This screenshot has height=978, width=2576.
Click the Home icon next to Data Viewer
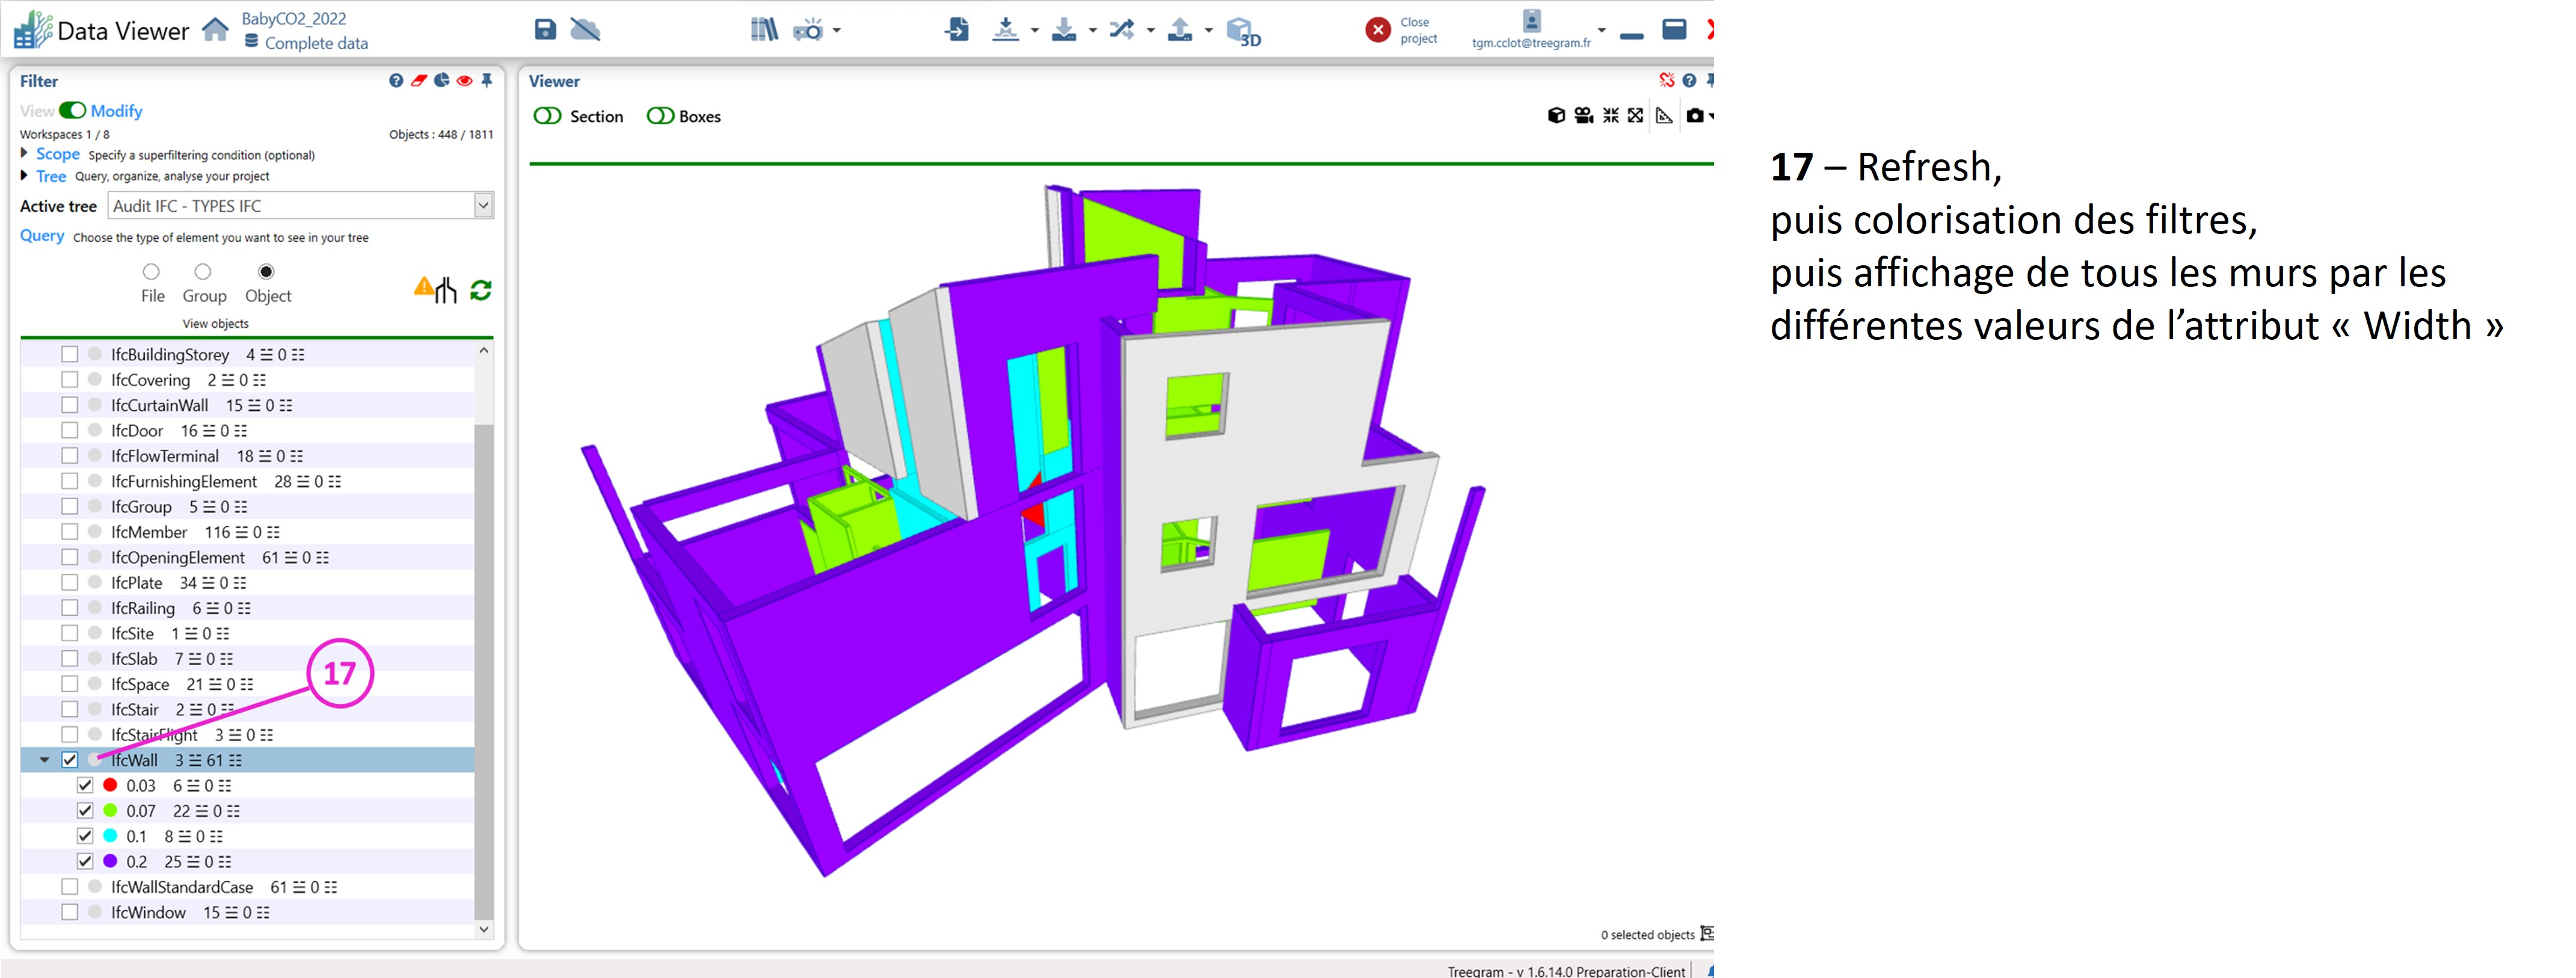[x=215, y=30]
